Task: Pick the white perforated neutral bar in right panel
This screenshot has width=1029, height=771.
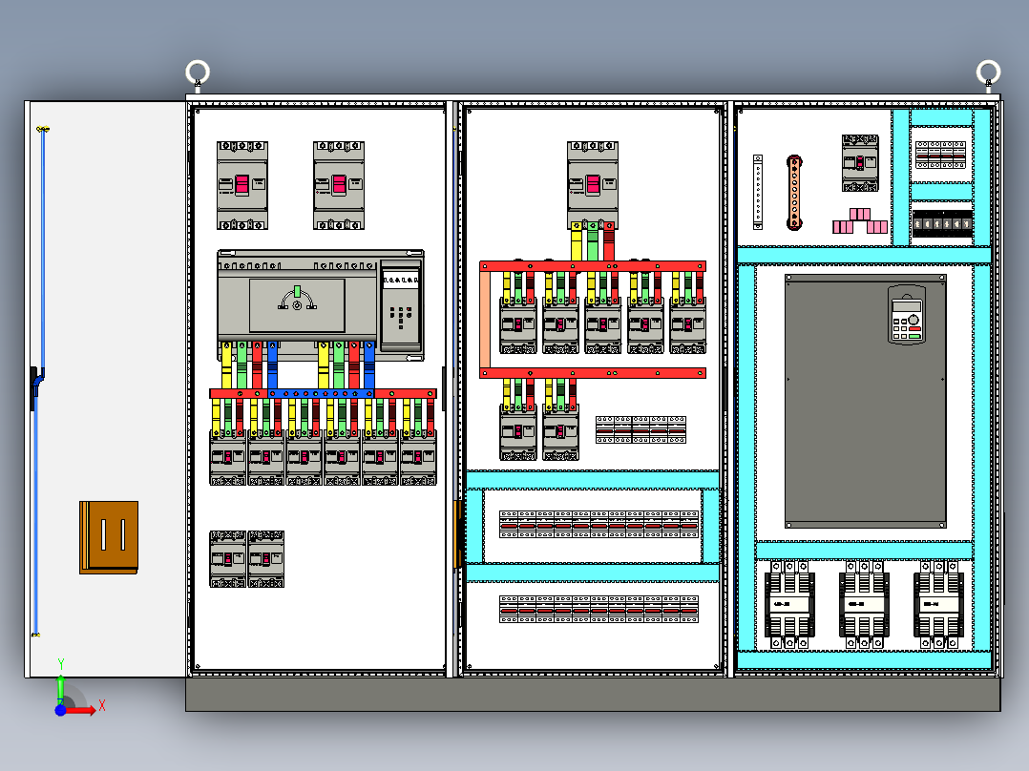Action: point(758,192)
